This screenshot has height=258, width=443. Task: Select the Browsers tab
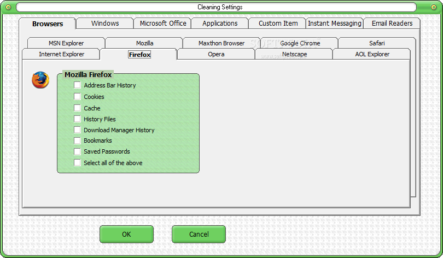click(48, 24)
